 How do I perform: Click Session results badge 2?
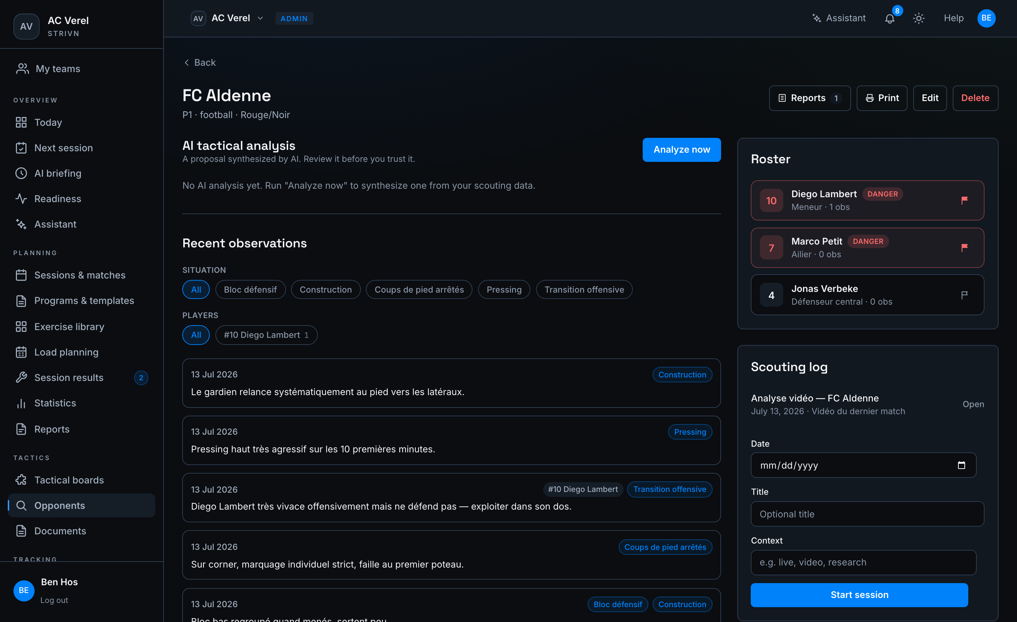(x=141, y=378)
